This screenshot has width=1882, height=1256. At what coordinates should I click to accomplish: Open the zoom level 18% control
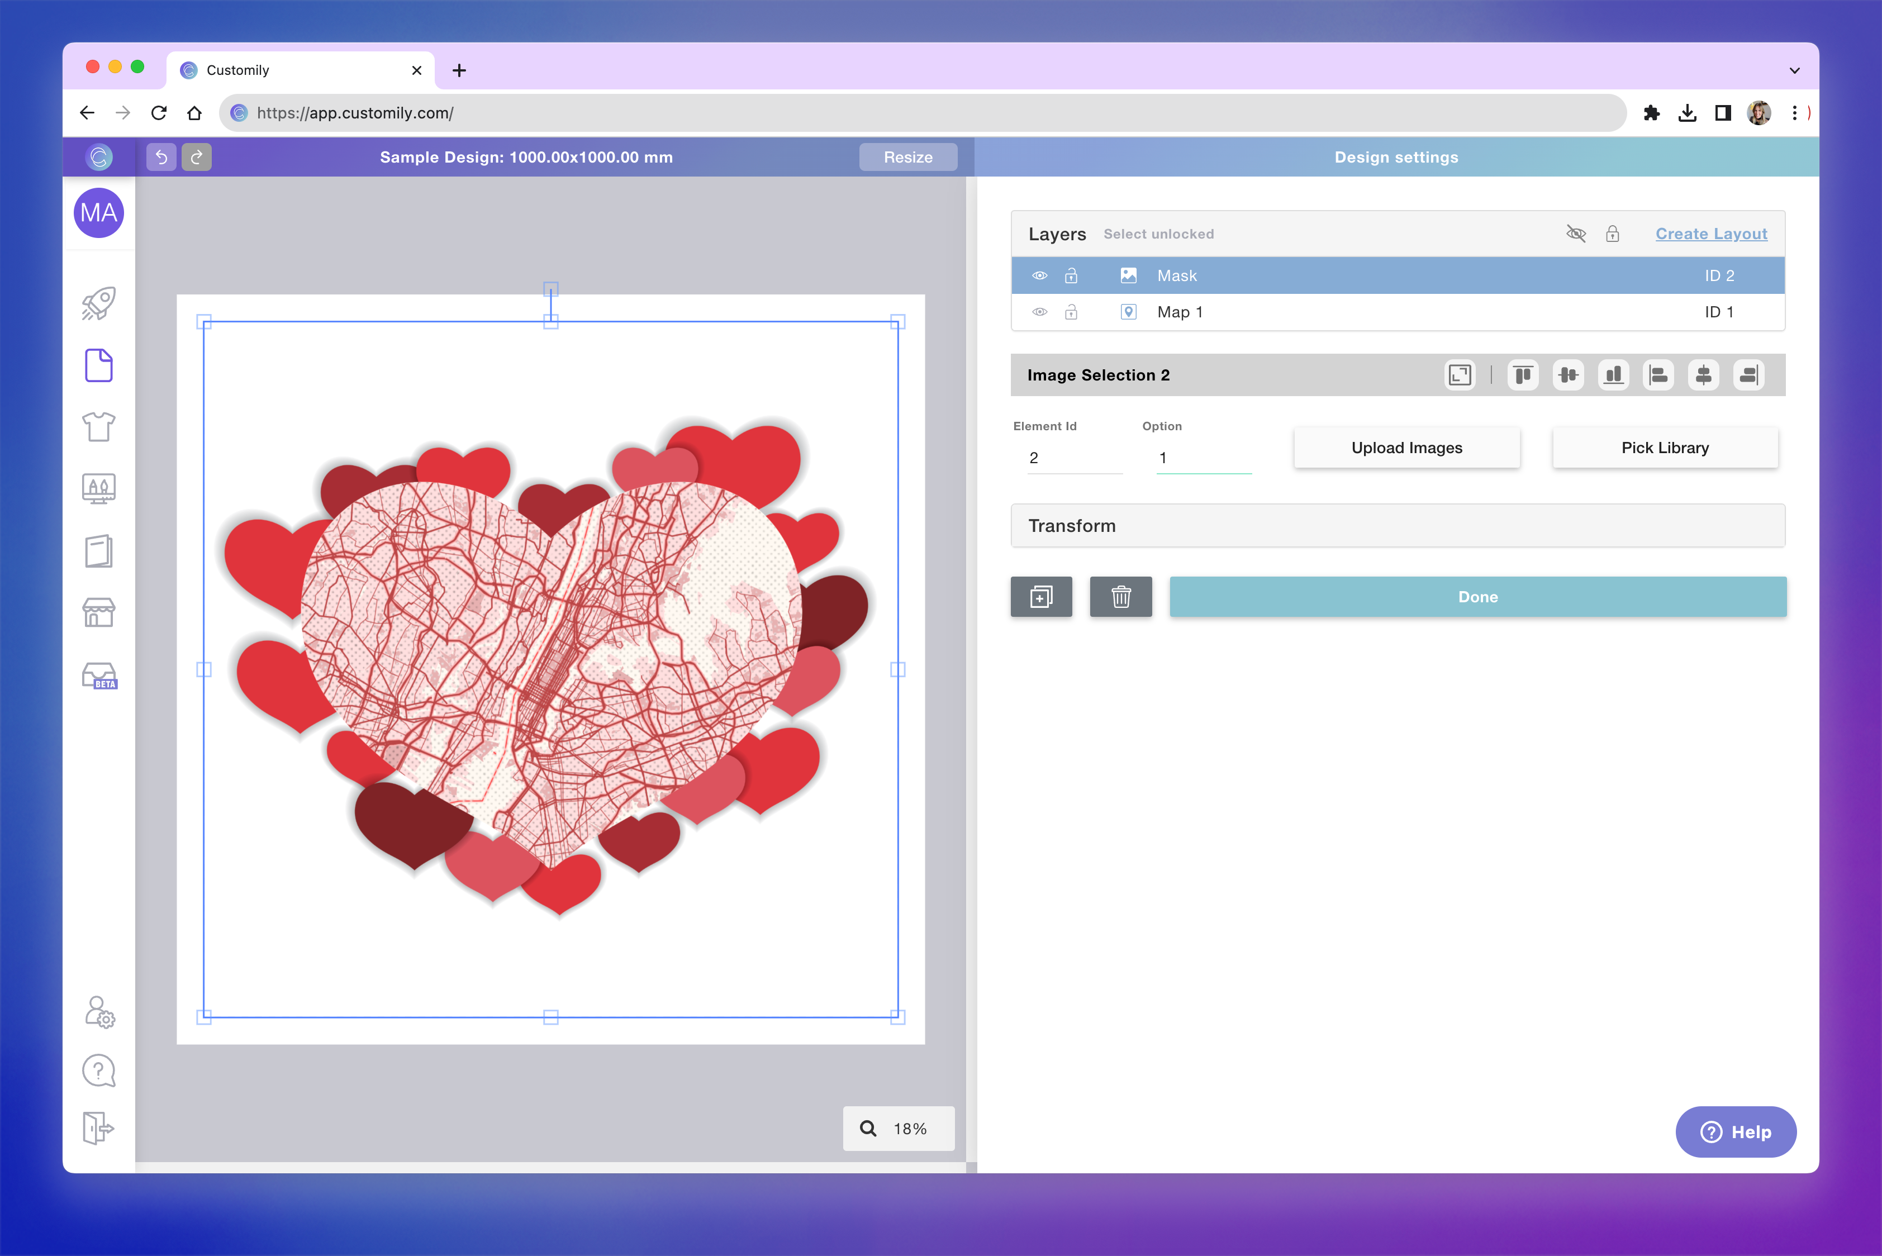tap(898, 1129)
